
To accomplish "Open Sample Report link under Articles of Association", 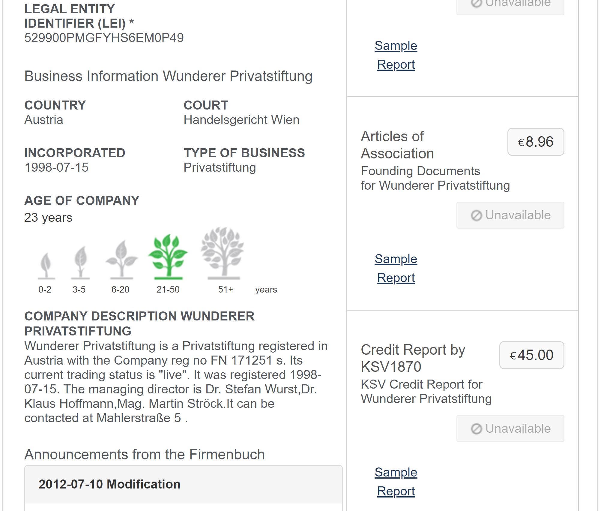I will point(396,268).
